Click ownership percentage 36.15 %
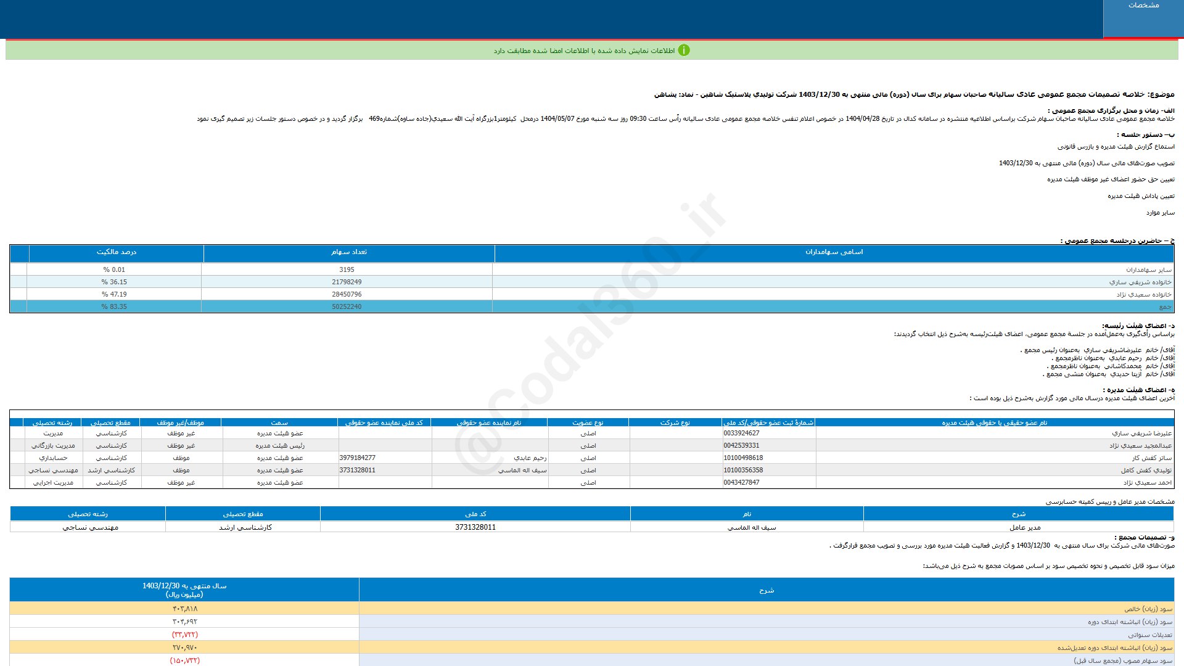This screenshot has height=666, width=1184. pyautogui.click(x=114, y=282)
